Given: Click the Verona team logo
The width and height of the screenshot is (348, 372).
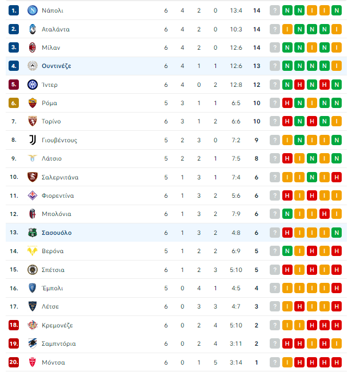Looking at the screenshot, I should point(33,251).
